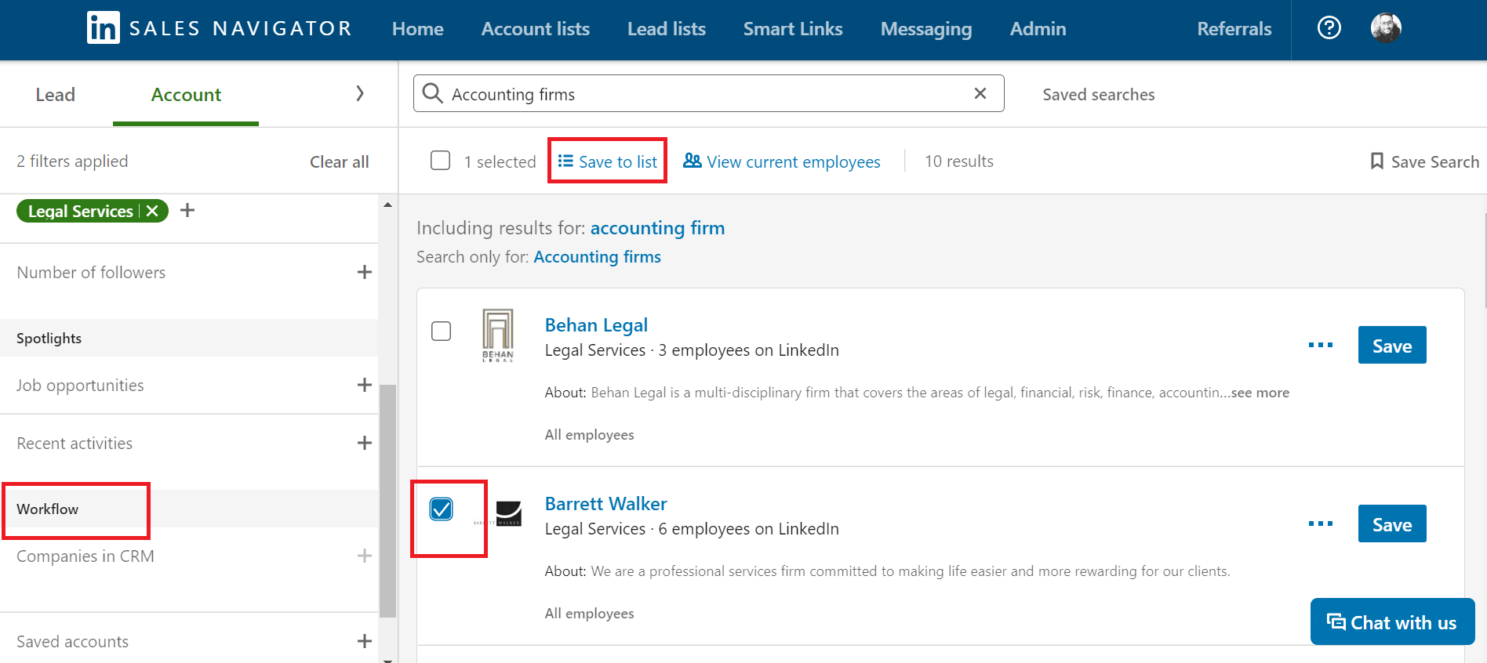This screenshot has height=663, width=1487.
Task: Switch to the Lead tab
Action: click(56, 95)
